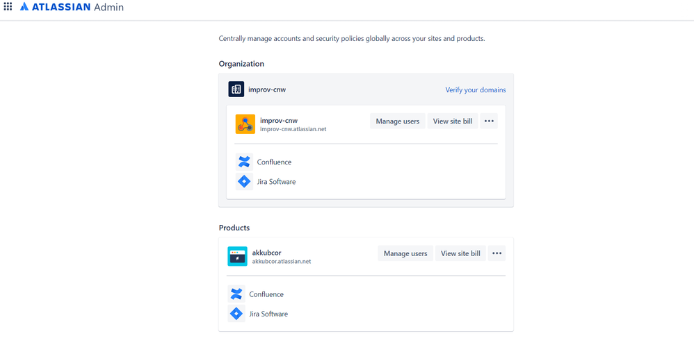
Task: Click the improv-cnw.atlassian.net URL text
Action: coord(293,129)
